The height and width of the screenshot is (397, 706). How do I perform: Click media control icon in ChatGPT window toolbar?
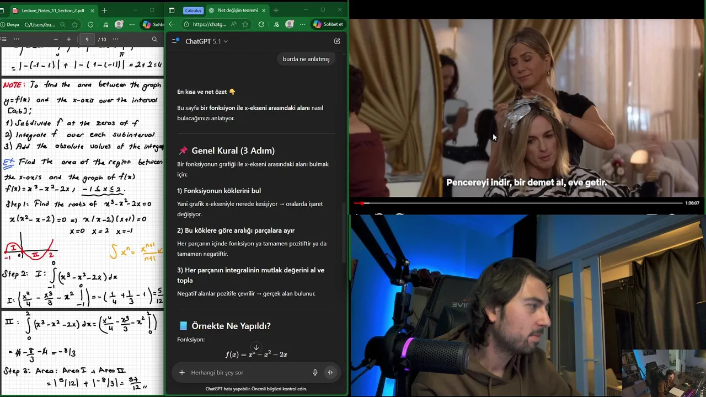pos(276,24)
